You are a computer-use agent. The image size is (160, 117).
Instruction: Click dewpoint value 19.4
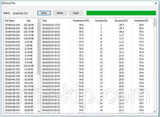pos(121,49)
